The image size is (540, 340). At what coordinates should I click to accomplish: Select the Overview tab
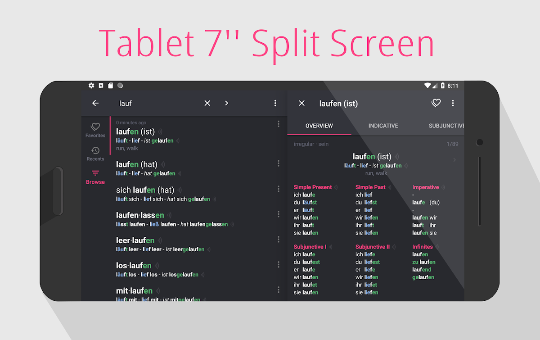pyautogui.click(x=319, y=126)
